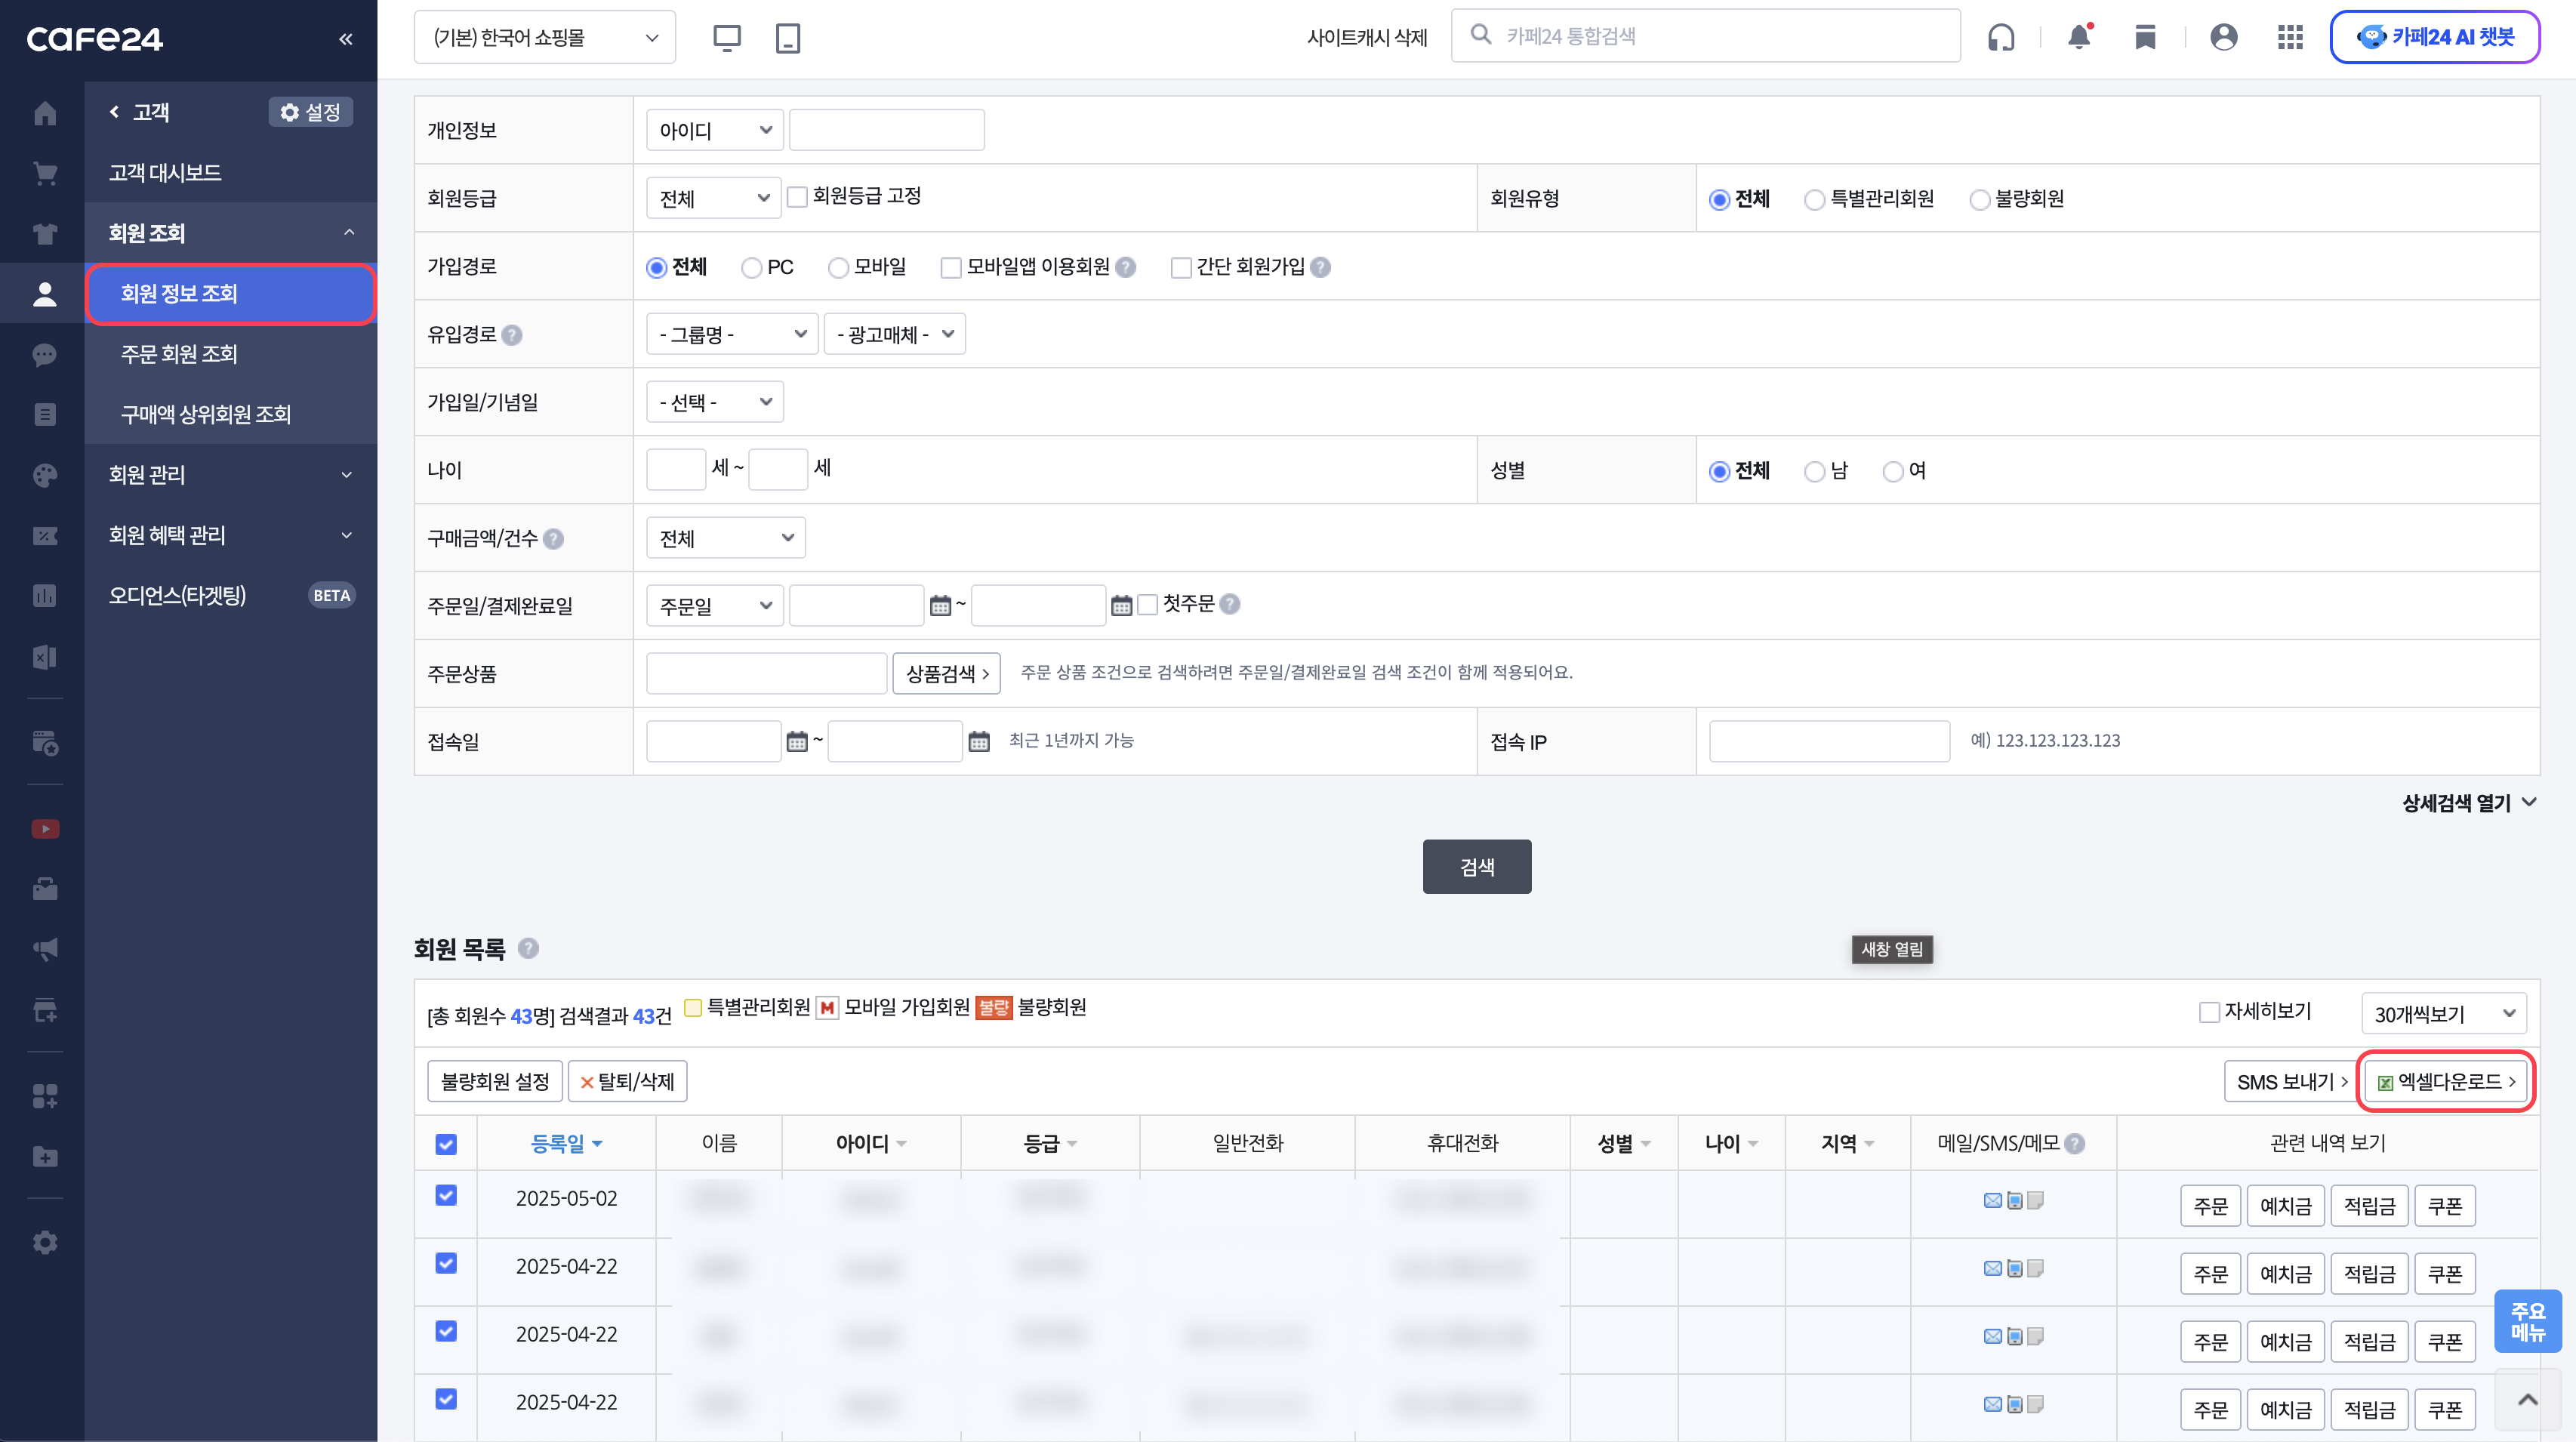2576x1442 pixels.
Task: Collapse the sidebar with the double-arrow icon
Action: [345, 39]
